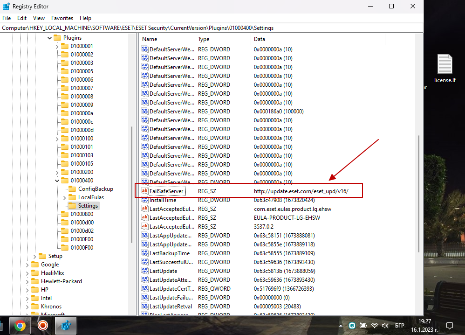Viewport: 465px width, 335px height.
Task: Open the Help menu
Action: coord(85,18)
